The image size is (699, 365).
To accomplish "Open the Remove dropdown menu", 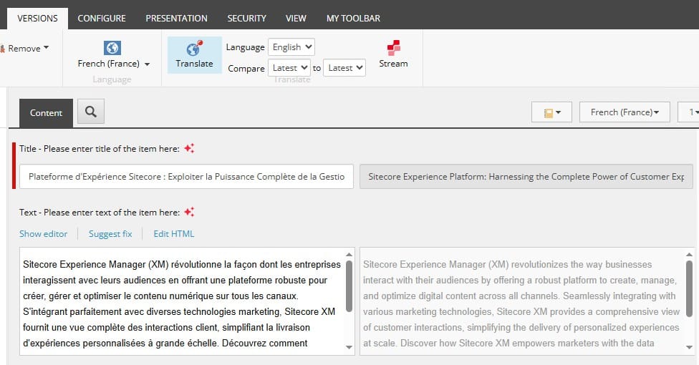I will pyautogui.click(x=27, y=49).
